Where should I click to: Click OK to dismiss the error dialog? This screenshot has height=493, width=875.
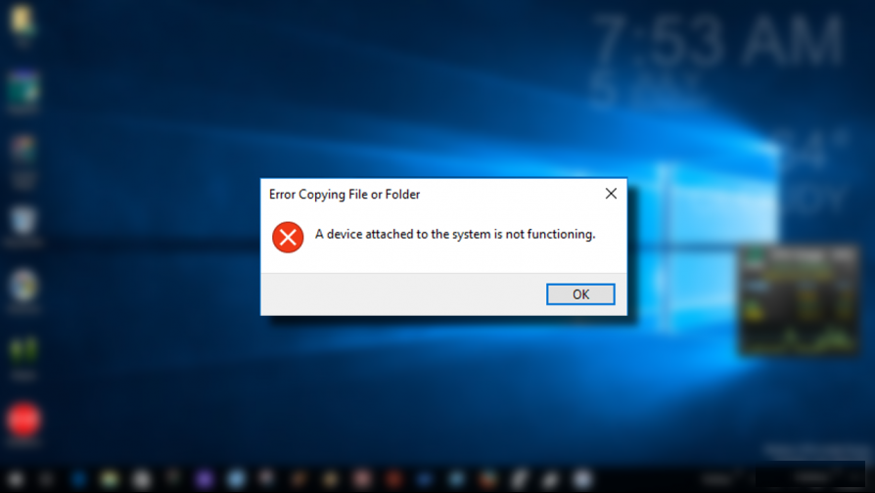pyautogui.click(x=580, y=293)
